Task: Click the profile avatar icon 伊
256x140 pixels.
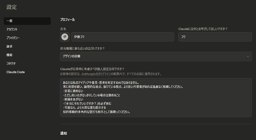Action: coord(65,37)
